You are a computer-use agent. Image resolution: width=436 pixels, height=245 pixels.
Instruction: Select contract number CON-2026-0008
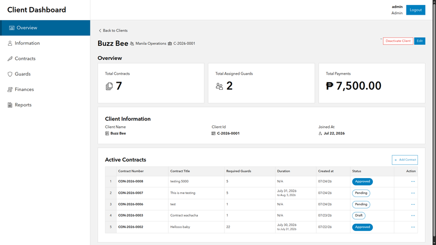point(131,181)
